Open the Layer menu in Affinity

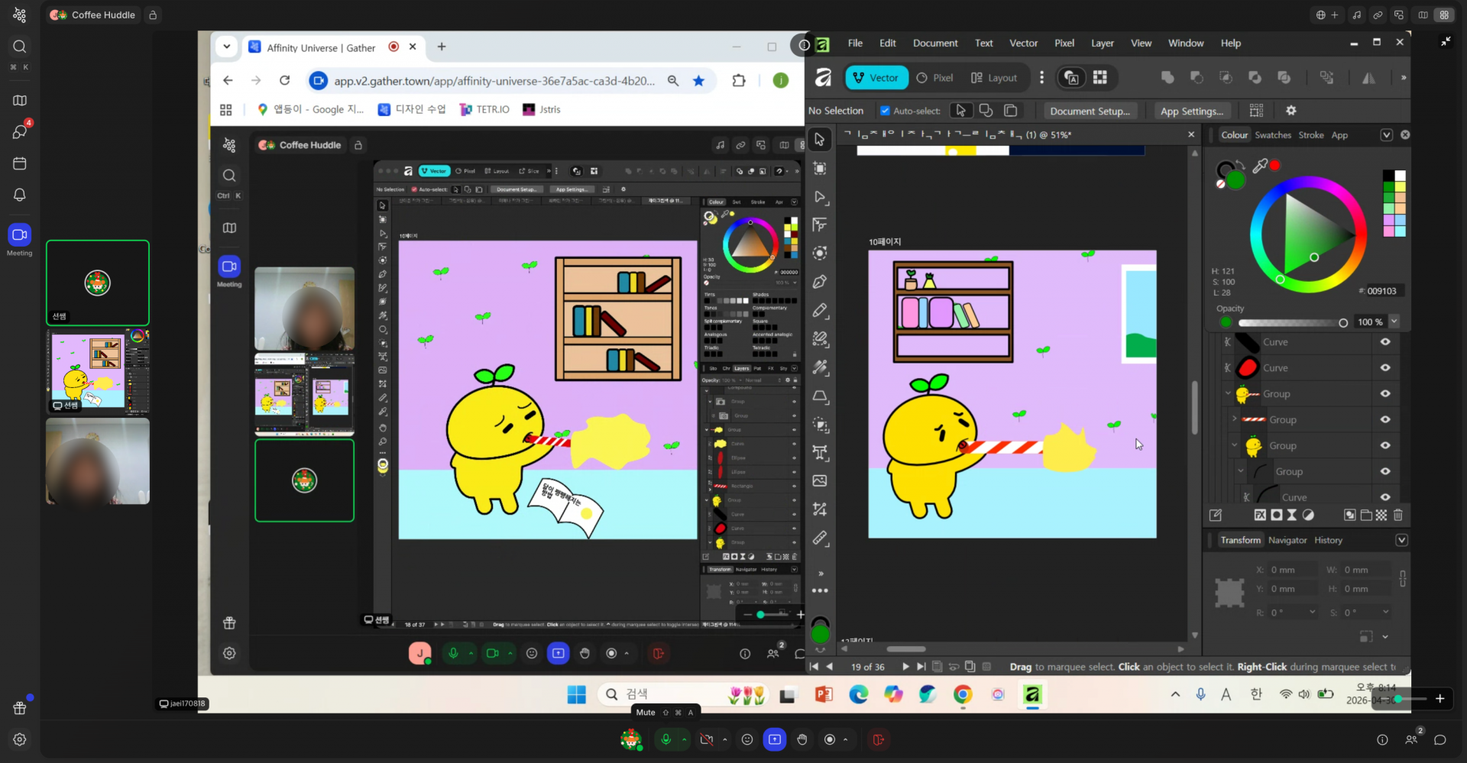point(1102,44)
